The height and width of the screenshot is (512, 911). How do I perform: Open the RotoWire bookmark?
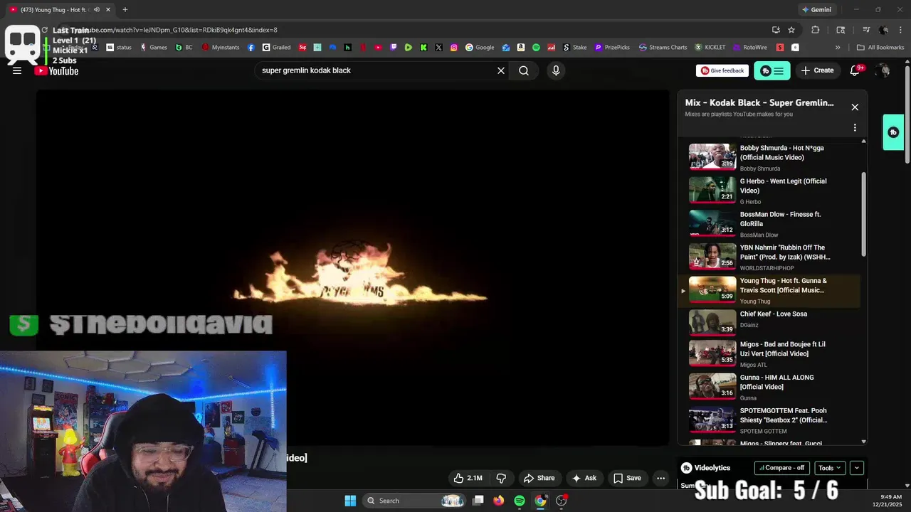click(x=750, y=48)
